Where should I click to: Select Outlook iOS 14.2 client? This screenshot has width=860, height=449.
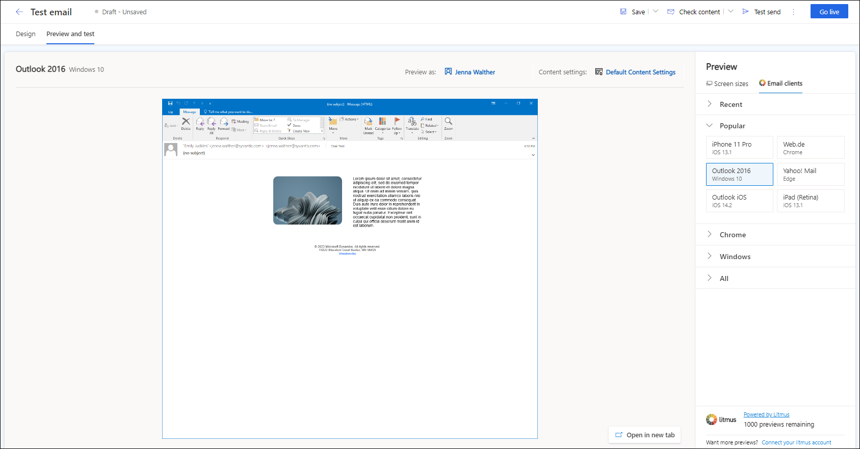coord(740,201)
